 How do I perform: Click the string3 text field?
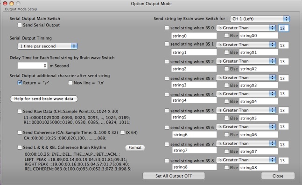tap(194, 85)
